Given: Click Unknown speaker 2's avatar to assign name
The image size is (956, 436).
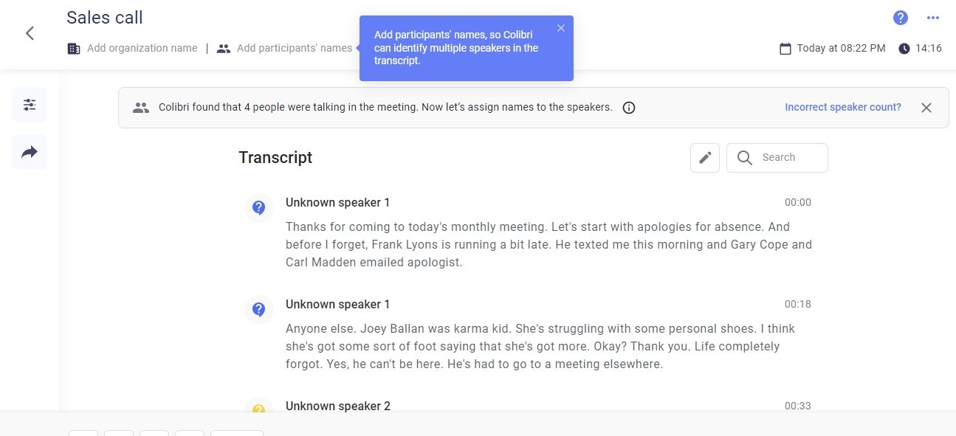Looking at the screenshot, I should point(258,409).
